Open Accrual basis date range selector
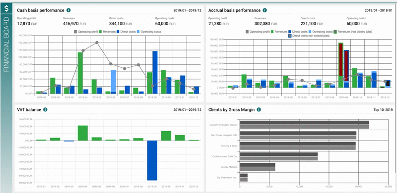The width and height of the screenshot is (397, 193). click(x=379, y=10)
